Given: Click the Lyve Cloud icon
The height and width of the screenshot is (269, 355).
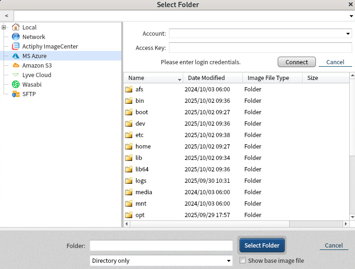Looking at the screenshot, I should click(16, 75).
